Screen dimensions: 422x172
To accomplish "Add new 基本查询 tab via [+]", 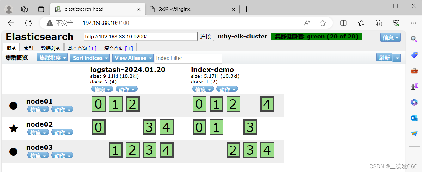I will (93, 48).
